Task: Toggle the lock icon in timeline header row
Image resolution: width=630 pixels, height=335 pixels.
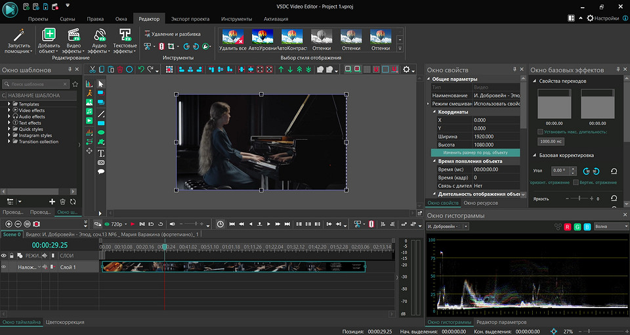Action: (12, 256)
